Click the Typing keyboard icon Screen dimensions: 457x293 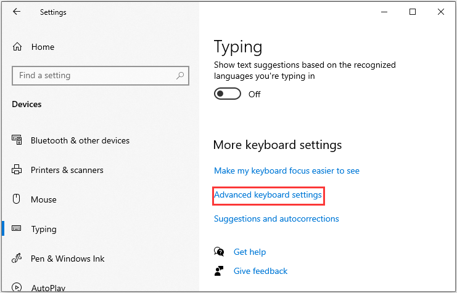coord(16,228)
